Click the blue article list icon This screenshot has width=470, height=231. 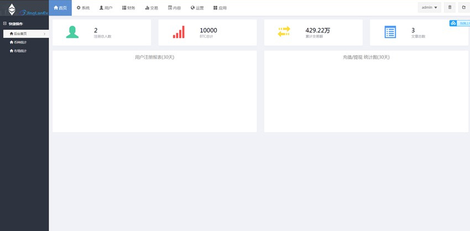tap(390, 32)
